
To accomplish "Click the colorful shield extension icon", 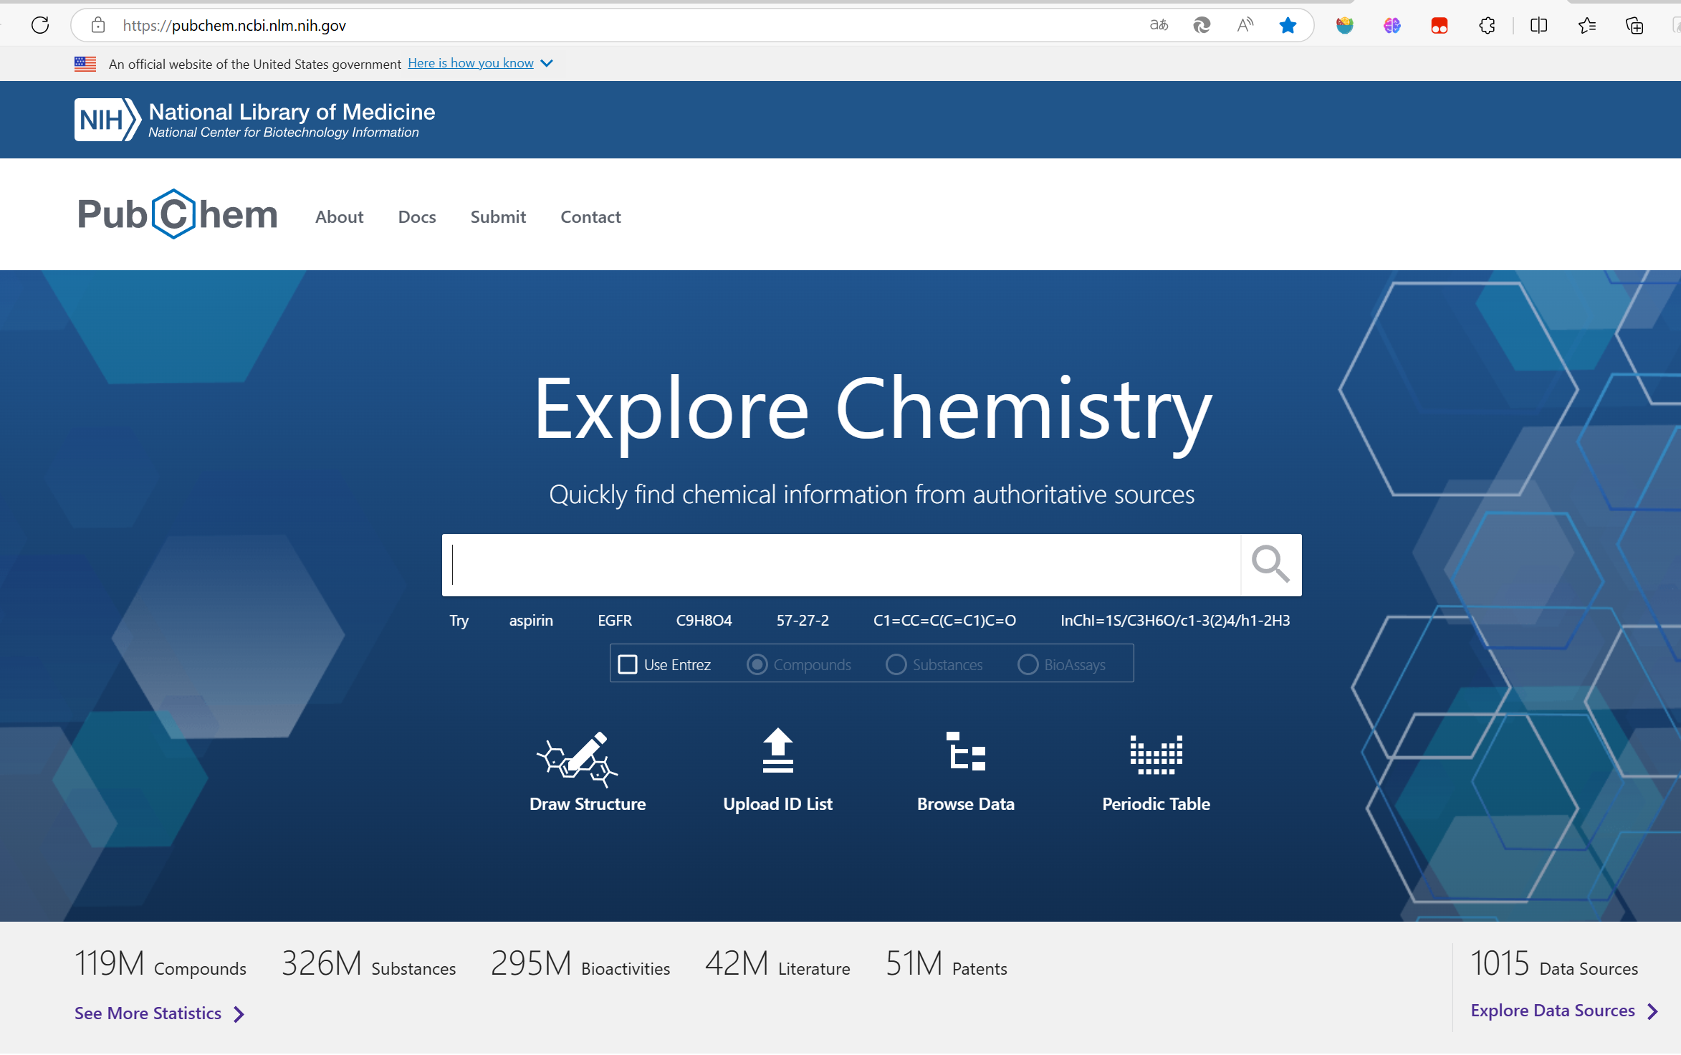I will point(1344,25).
